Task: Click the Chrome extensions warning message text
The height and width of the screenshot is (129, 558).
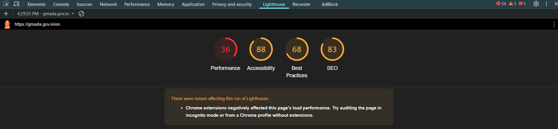Action: [x=283, y=111]
